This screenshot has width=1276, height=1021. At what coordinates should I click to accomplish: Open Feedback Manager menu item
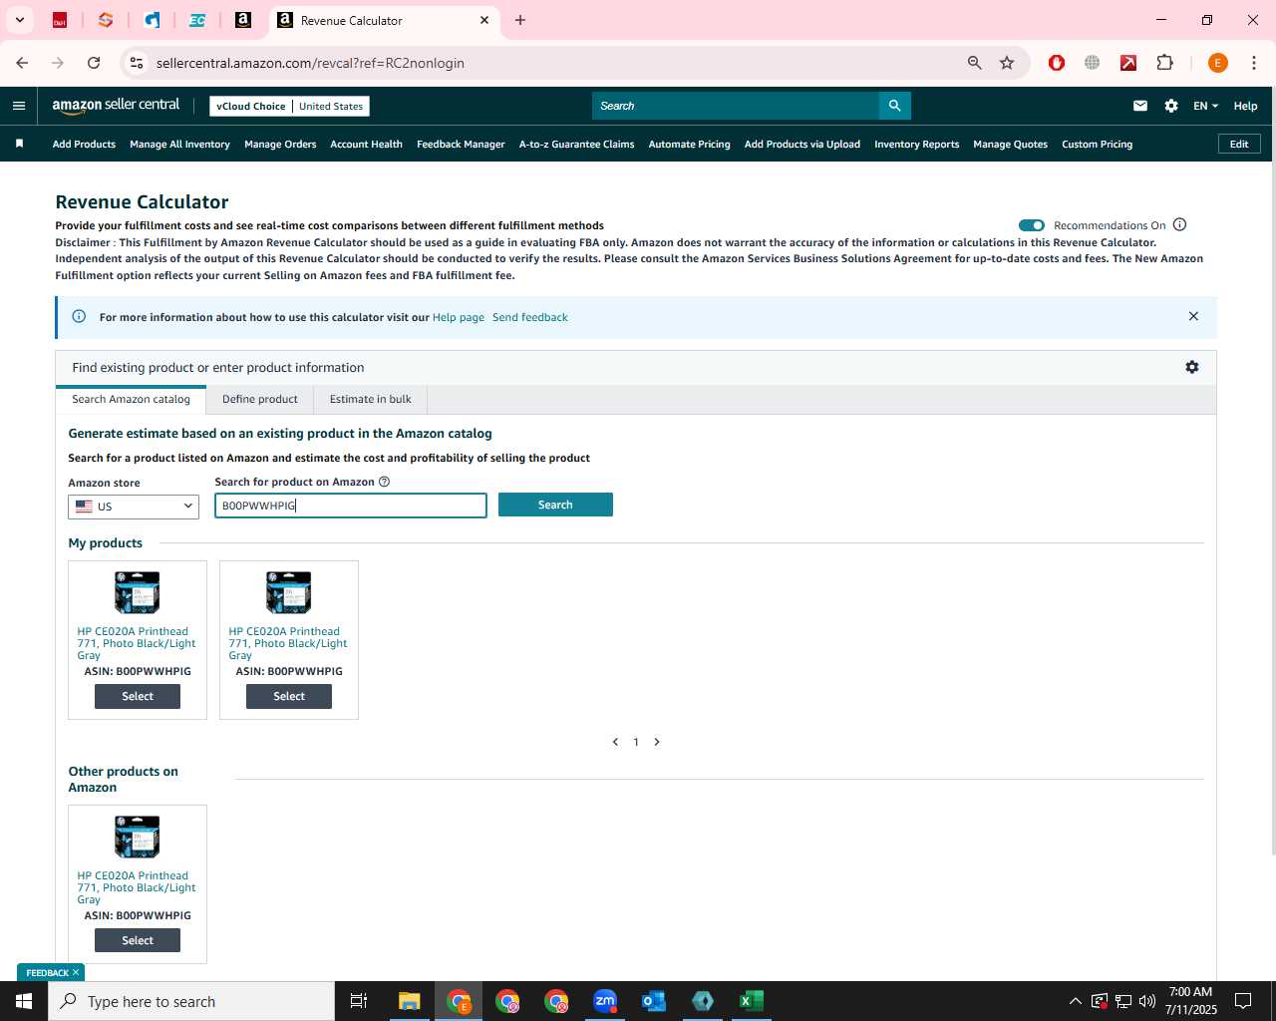pos(461,144)
